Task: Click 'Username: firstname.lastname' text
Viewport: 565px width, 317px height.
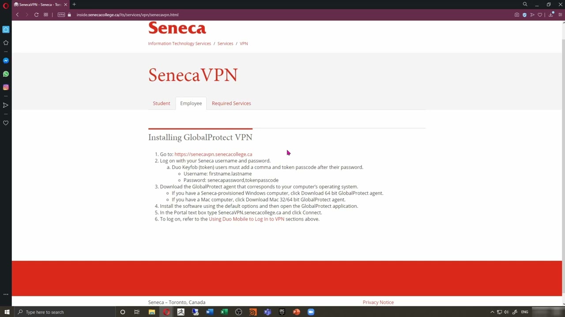Action: [218, 173]
